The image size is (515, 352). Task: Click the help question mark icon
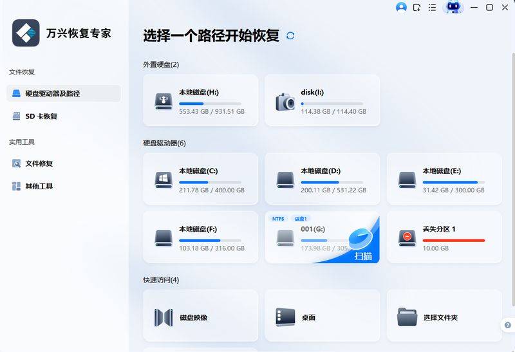(x=507, y=325)
